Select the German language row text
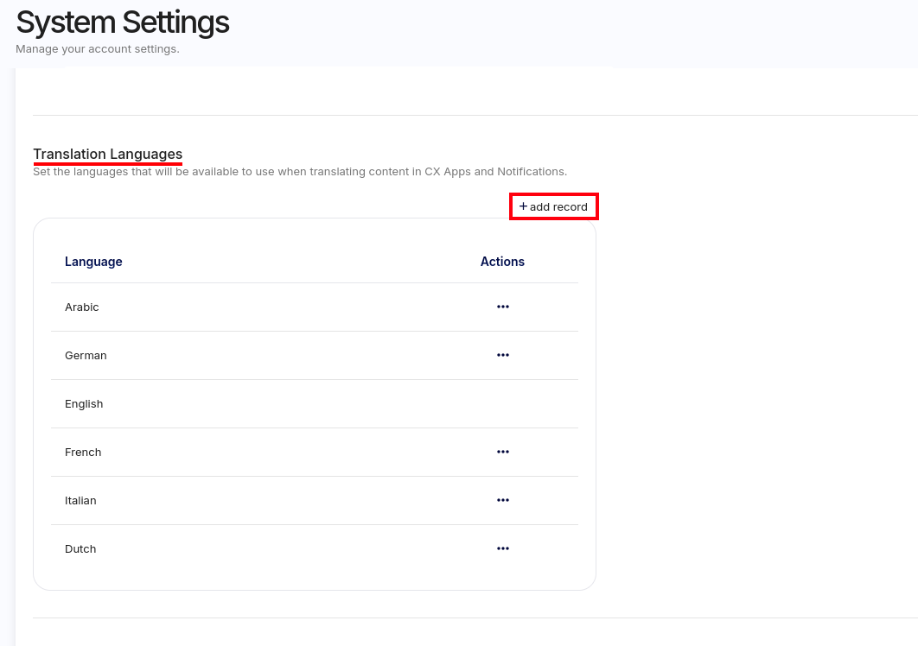 (86, 356)
